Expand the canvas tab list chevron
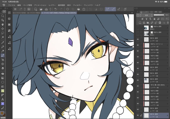 coord(132,13)
